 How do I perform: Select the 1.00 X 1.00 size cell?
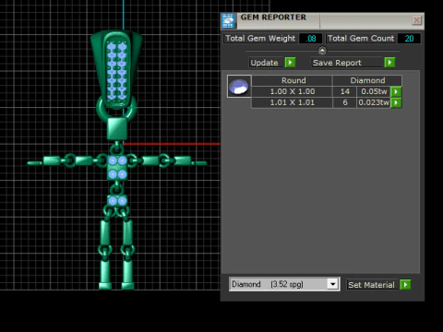coord(292,91)
